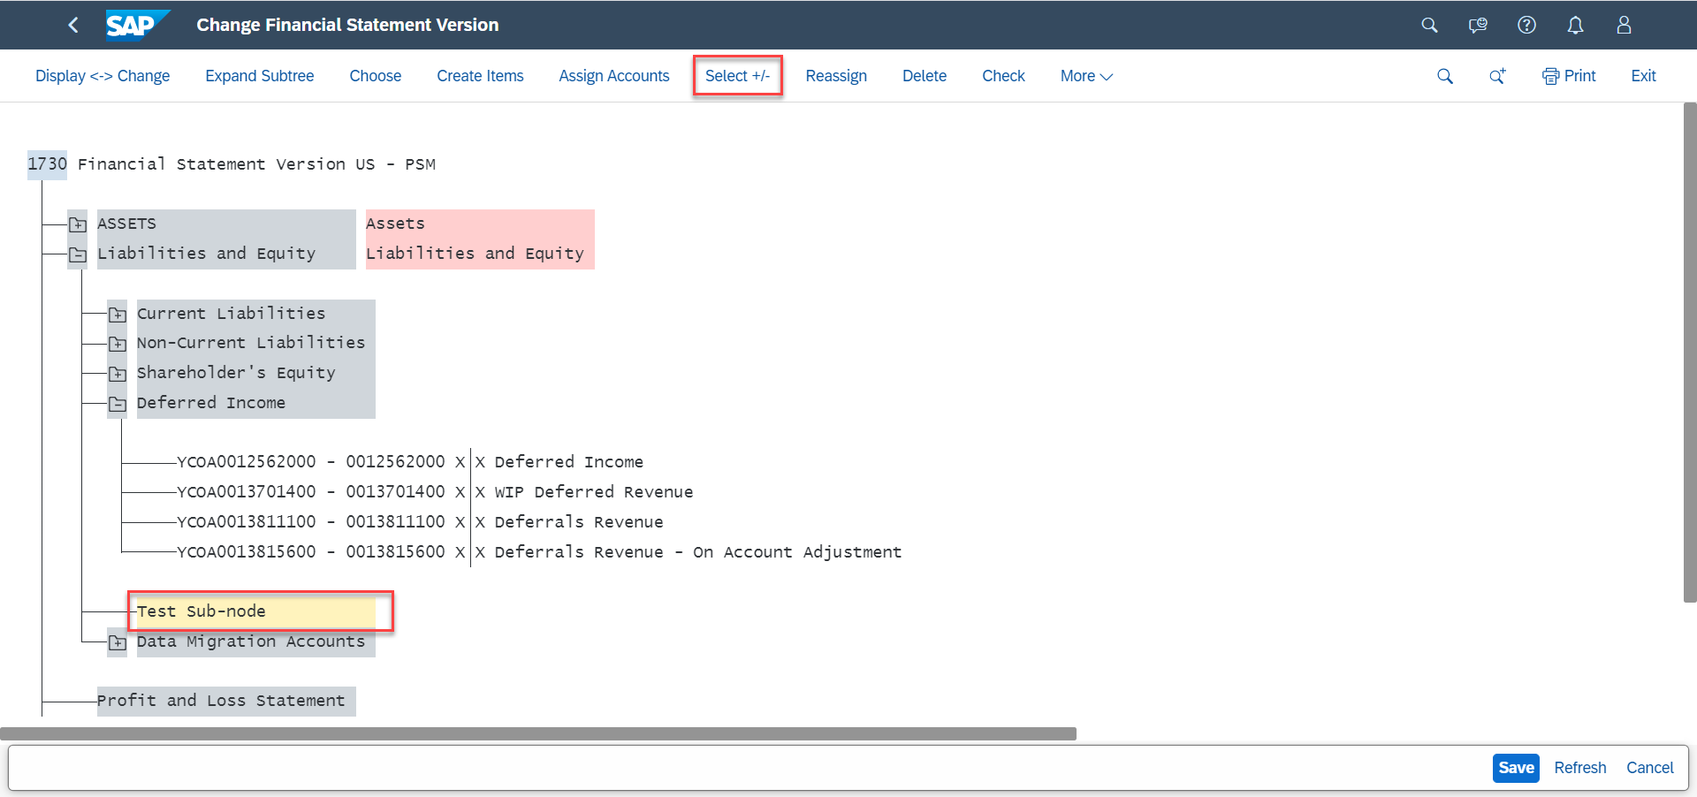Click the Cancel button
Image resolution: width=1697 pixels, height=797 pixels.
(x=1650, y=768)
